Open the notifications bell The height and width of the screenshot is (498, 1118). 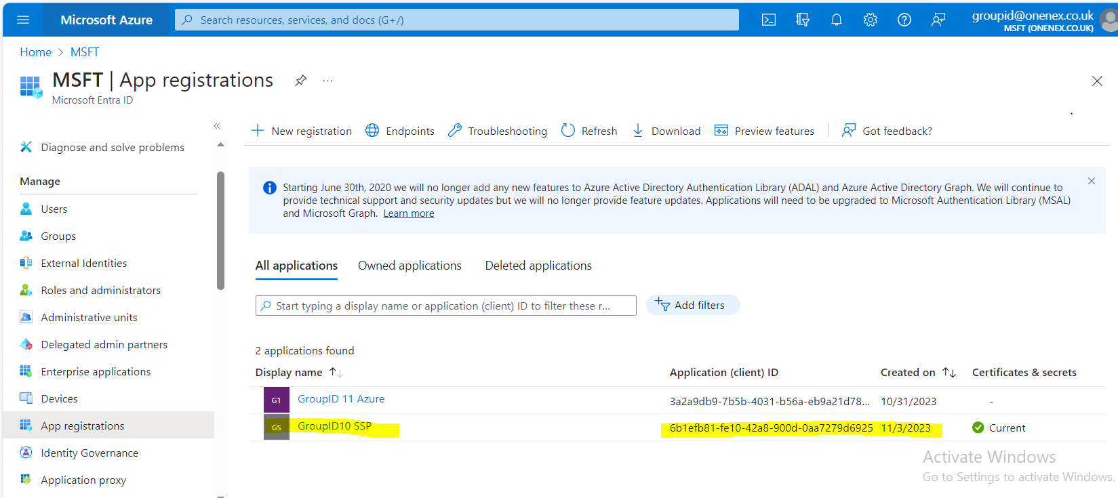pos(837,20)
